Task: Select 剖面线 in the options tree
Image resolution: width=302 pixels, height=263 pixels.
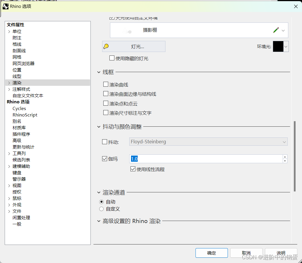Action: coord(19,51)
